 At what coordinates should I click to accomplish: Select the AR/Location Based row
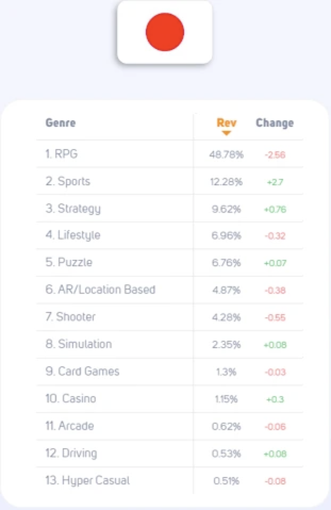170,290
